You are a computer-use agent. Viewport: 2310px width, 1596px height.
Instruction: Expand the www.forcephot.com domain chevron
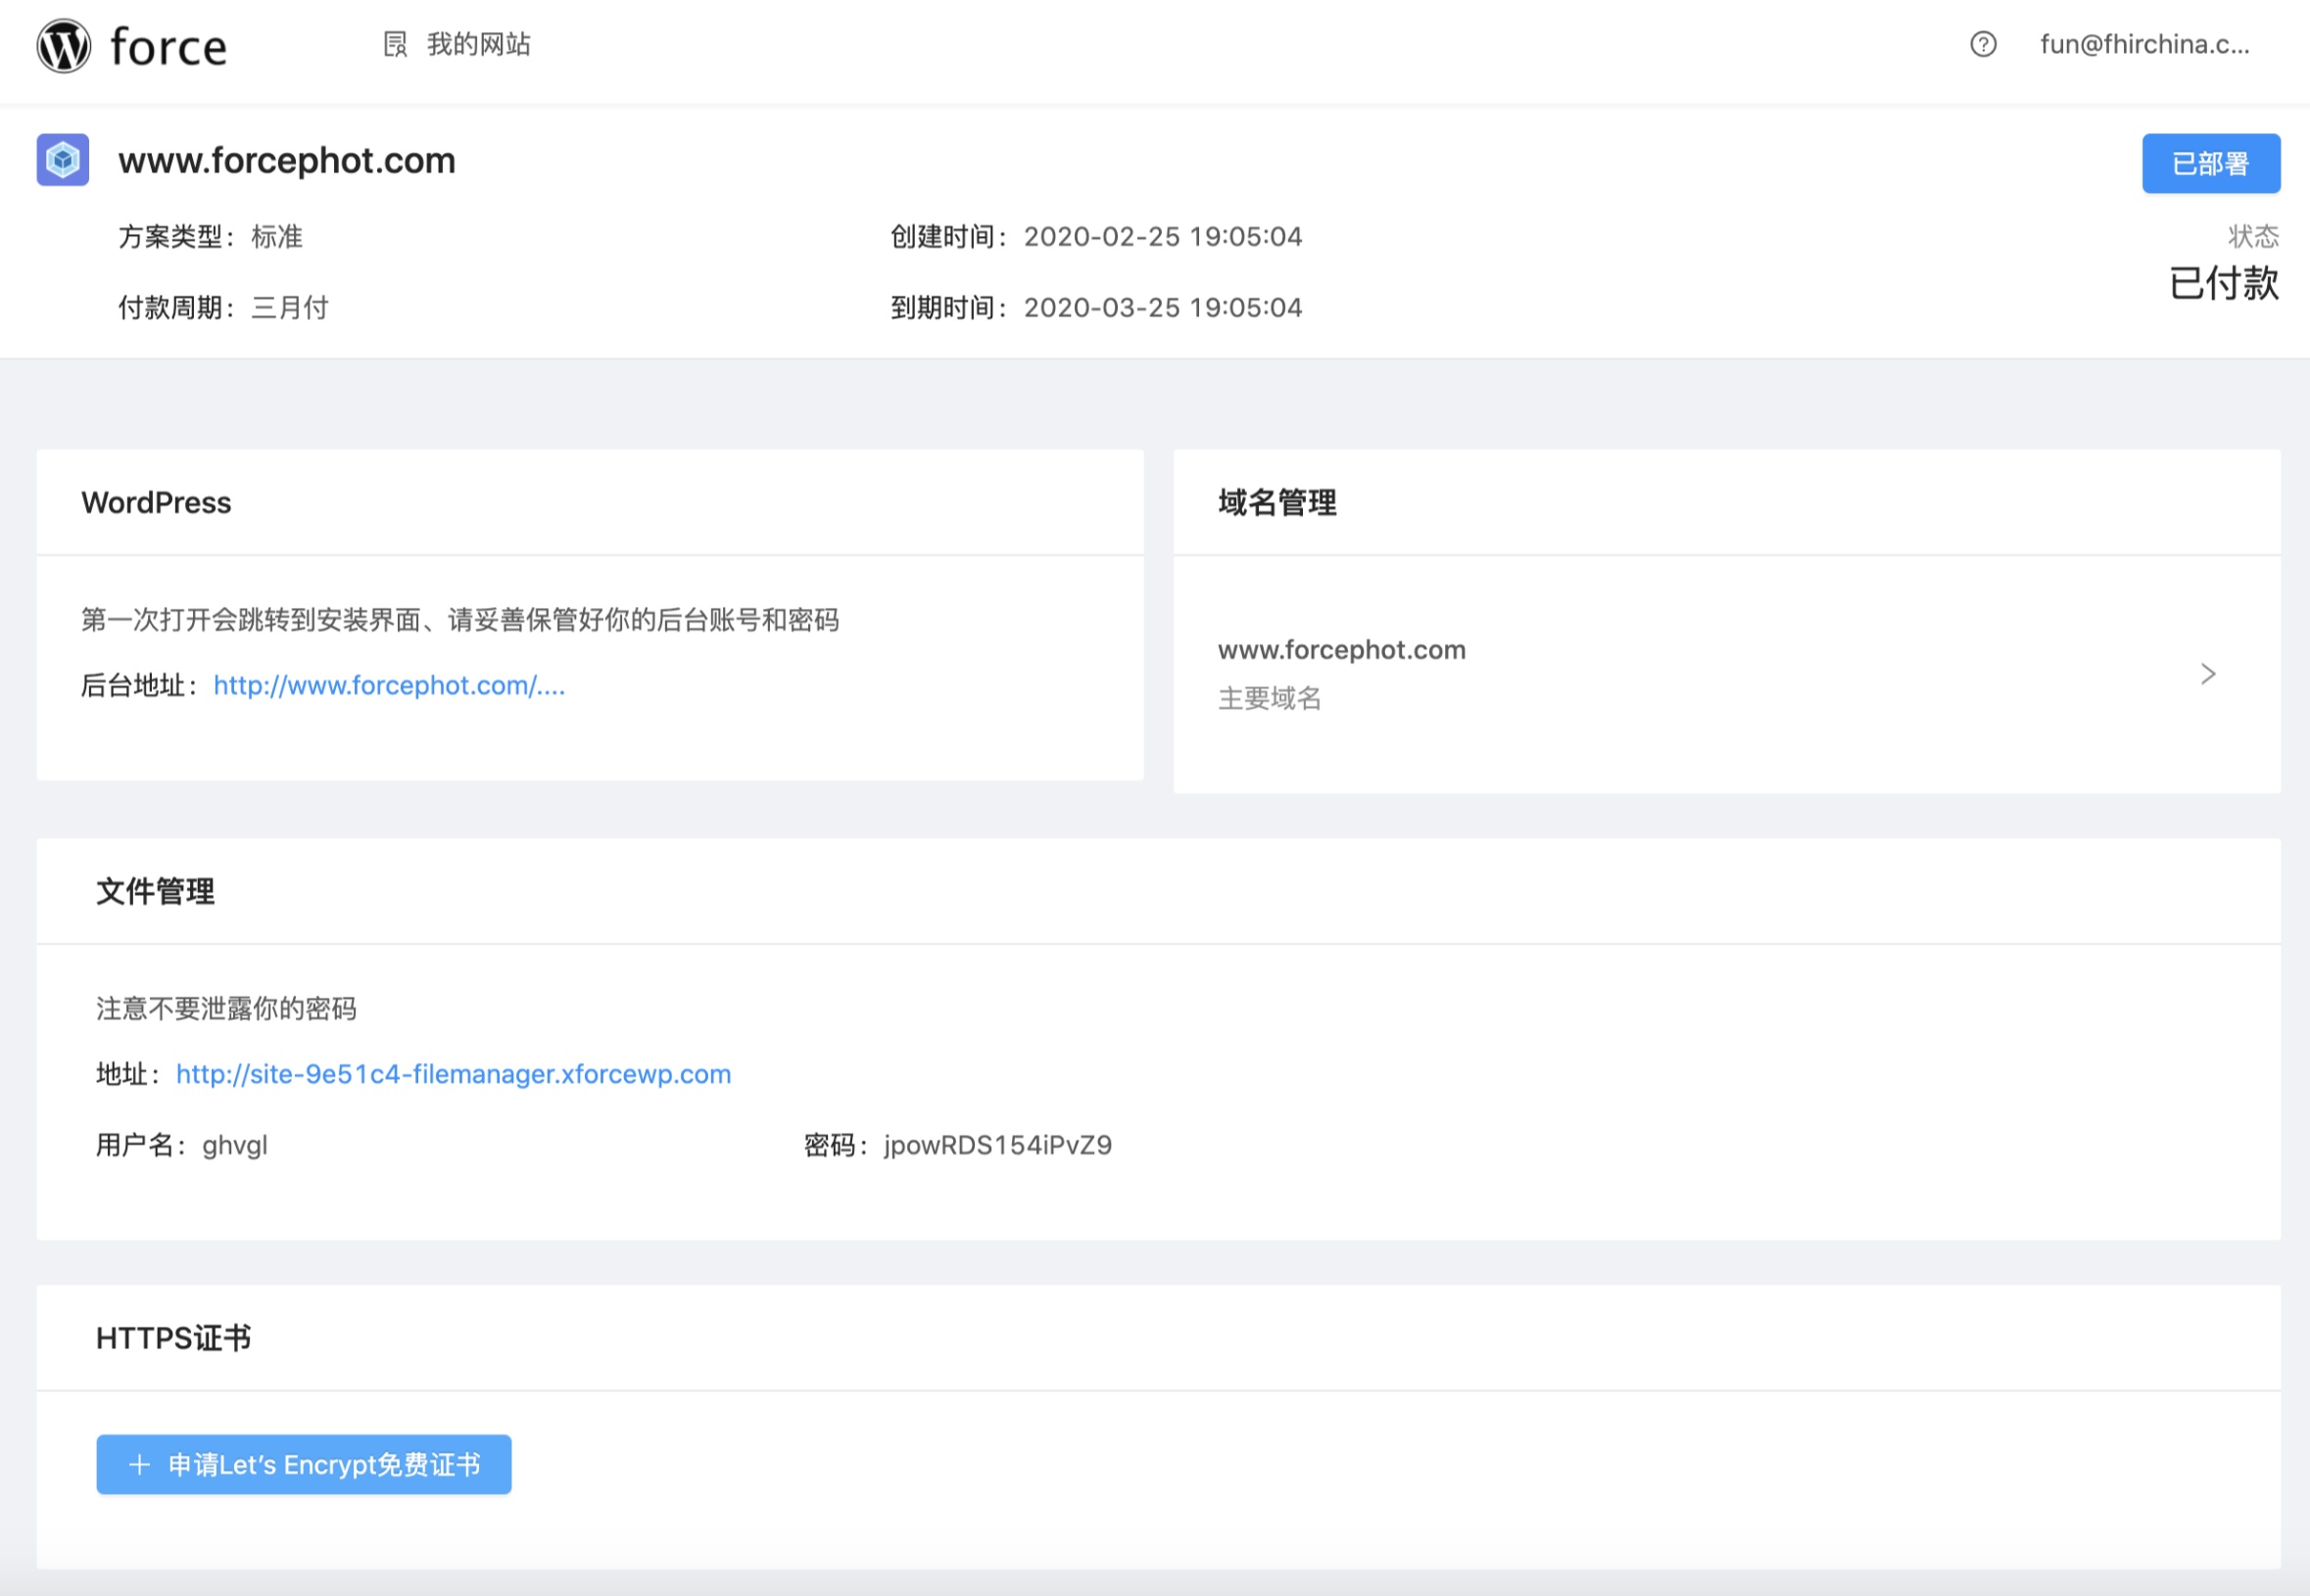[2207, 674]
